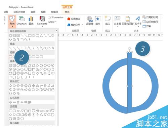Insert an object with 对象

pos(147,26)
